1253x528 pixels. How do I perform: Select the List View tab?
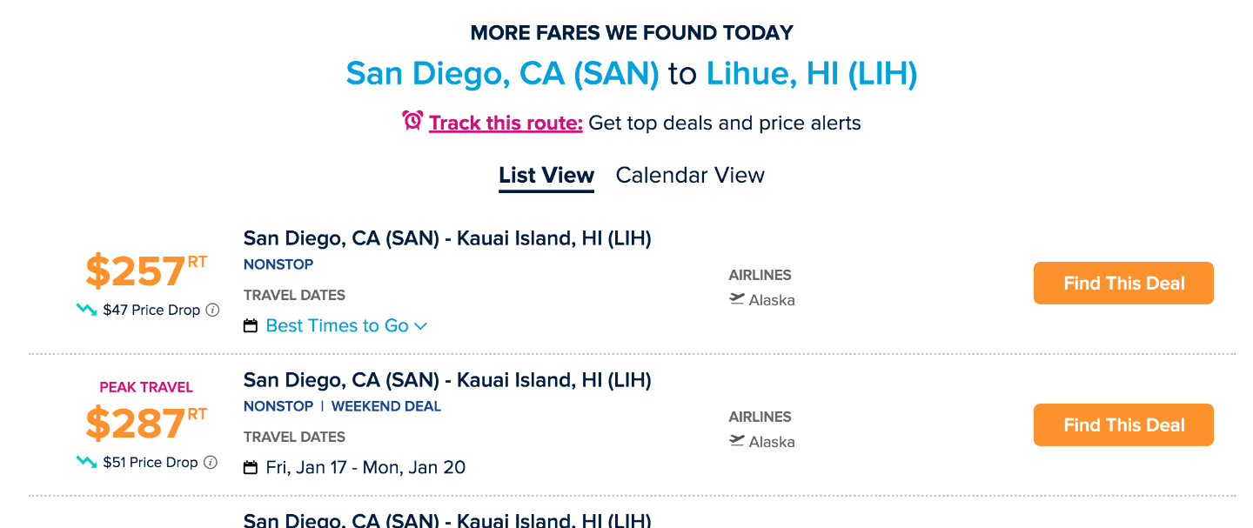pyautogui.click(x=546, y=175)
